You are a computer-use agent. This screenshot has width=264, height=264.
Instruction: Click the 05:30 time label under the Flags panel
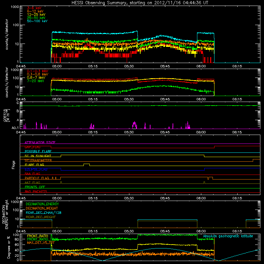click(129, 198)
